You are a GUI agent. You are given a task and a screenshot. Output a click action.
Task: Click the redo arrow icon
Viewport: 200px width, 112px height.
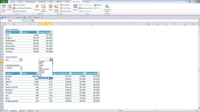(9, 17)
